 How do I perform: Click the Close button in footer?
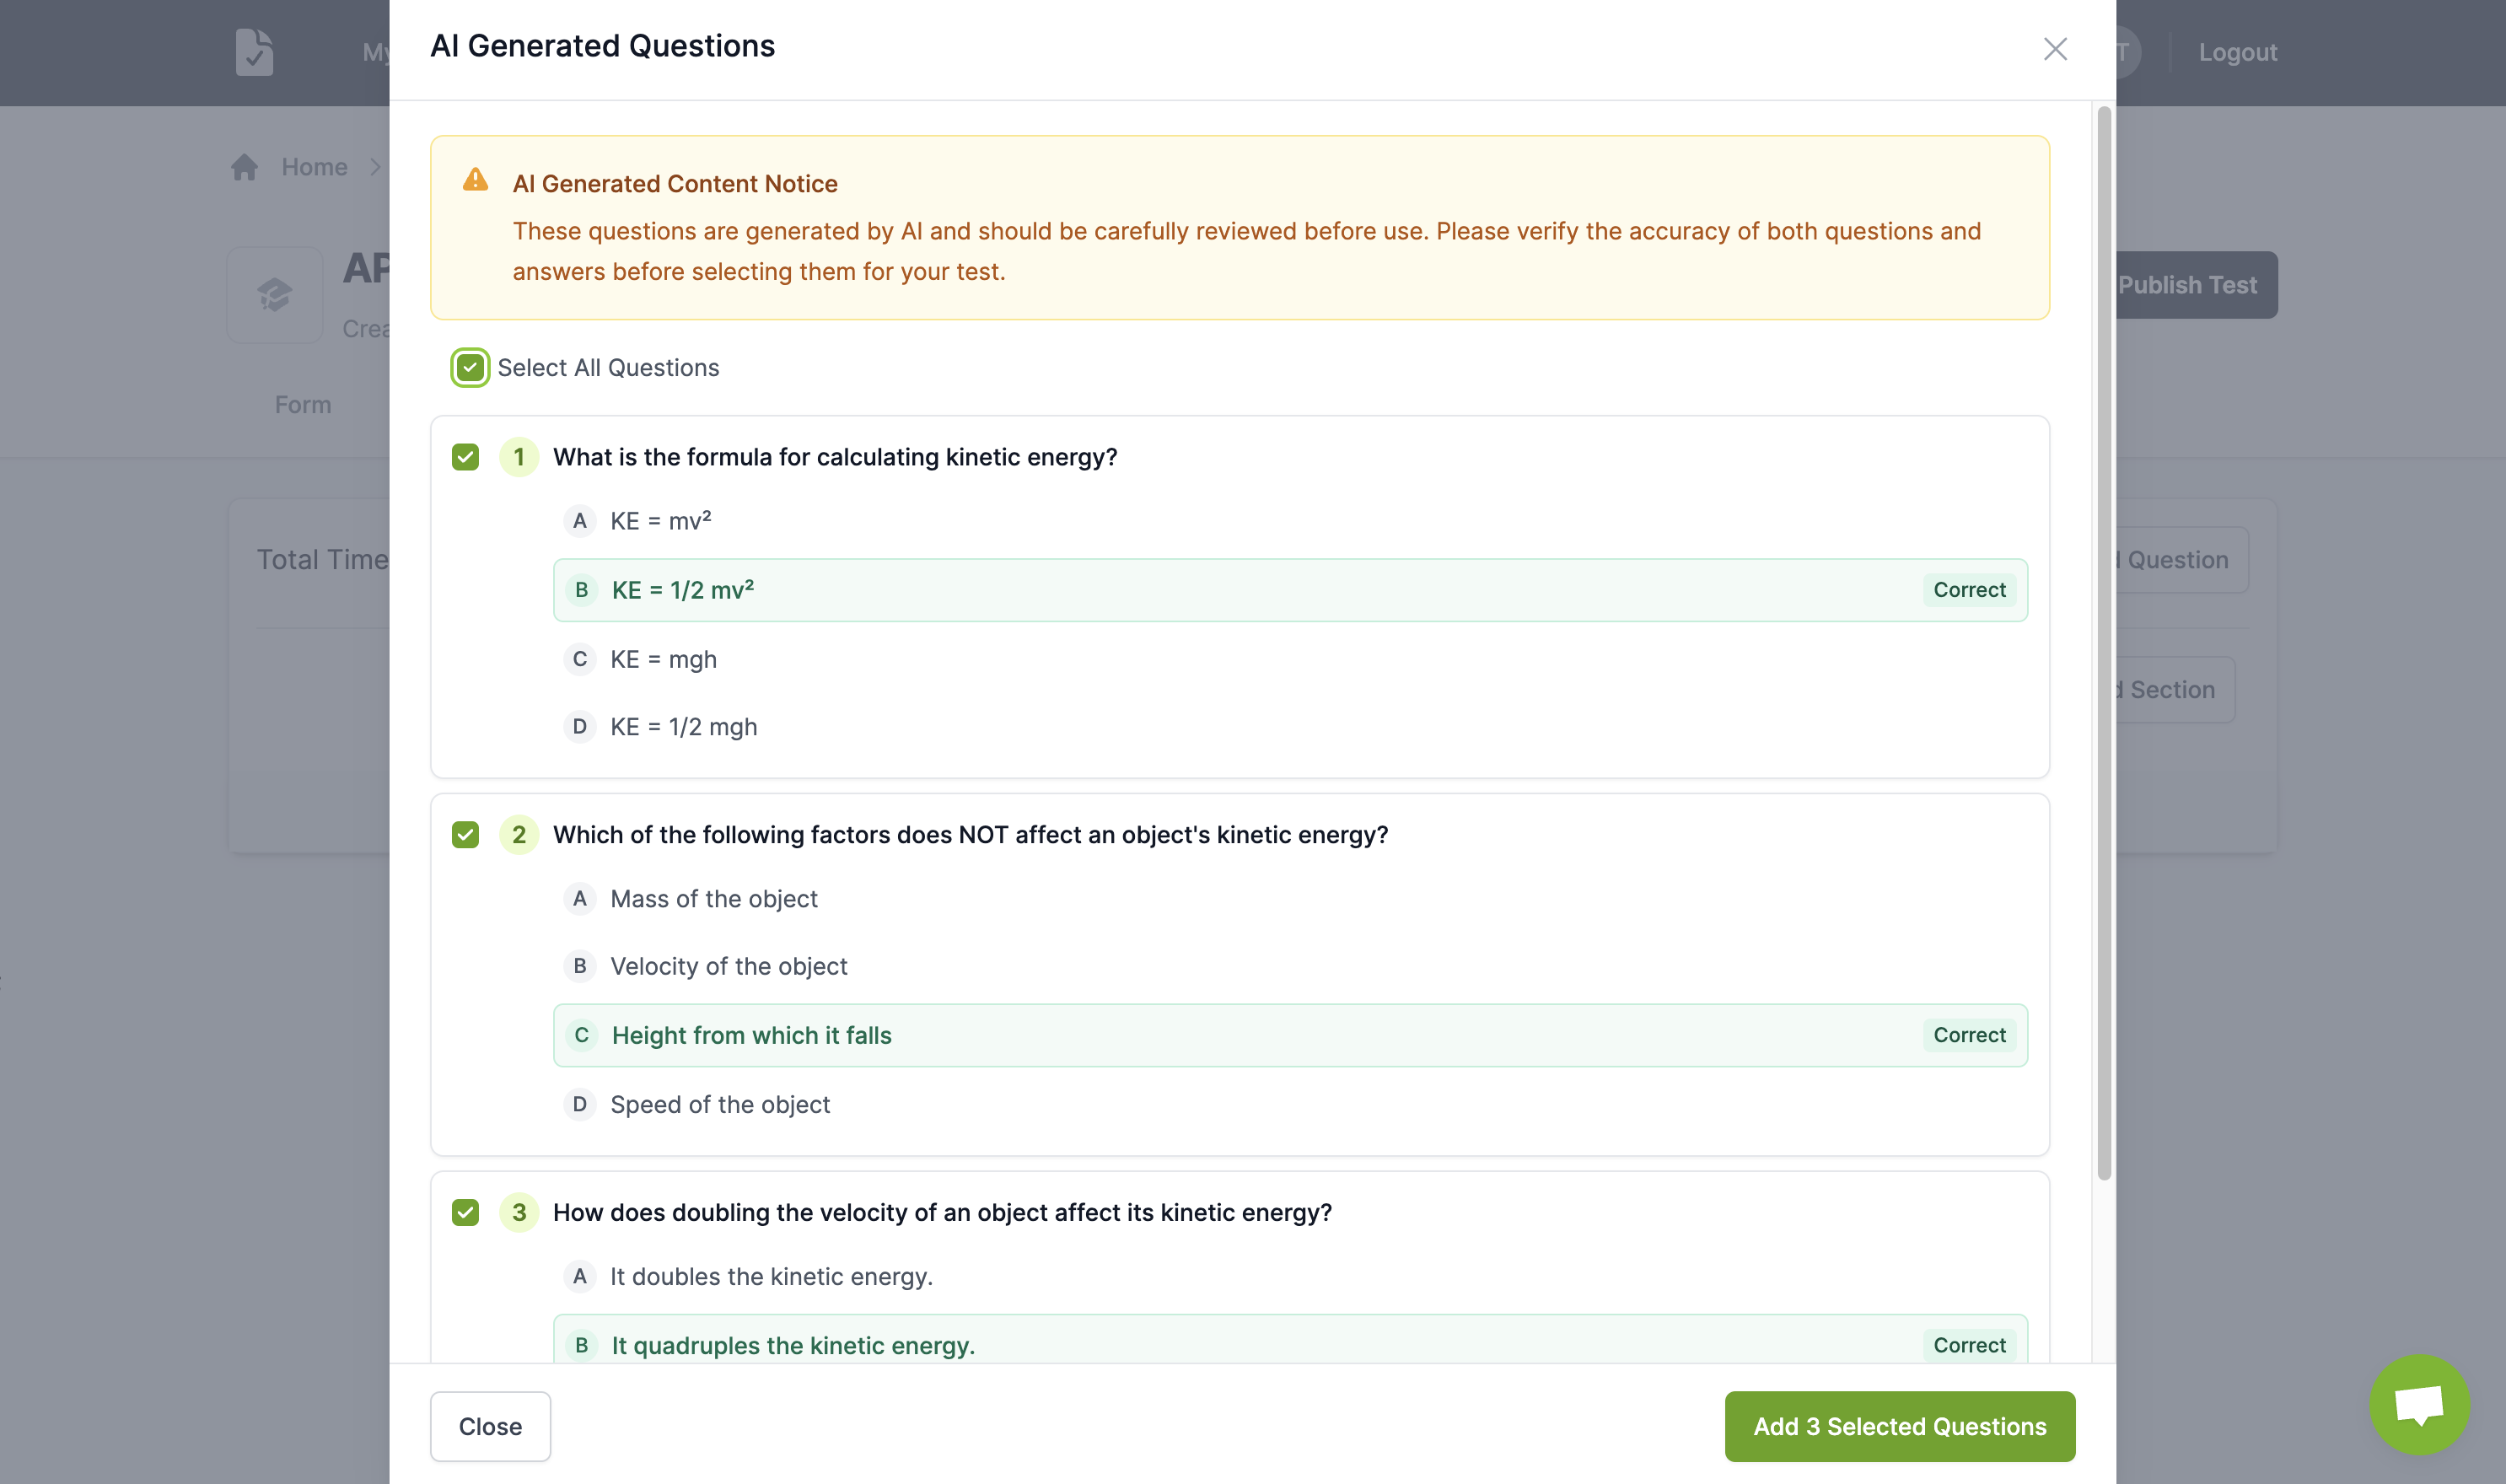tap(490, 1426)
